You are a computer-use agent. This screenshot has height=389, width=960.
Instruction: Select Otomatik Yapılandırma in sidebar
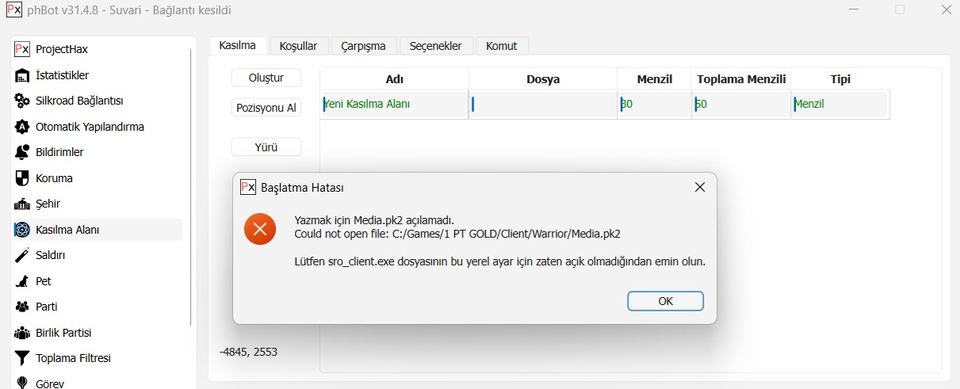98,127
